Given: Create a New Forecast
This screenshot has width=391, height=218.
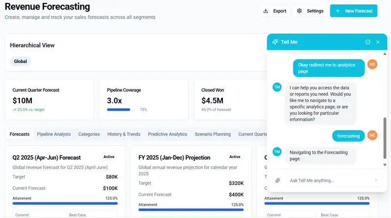Looking at the screenshot, I should click(x=353, y=11).
